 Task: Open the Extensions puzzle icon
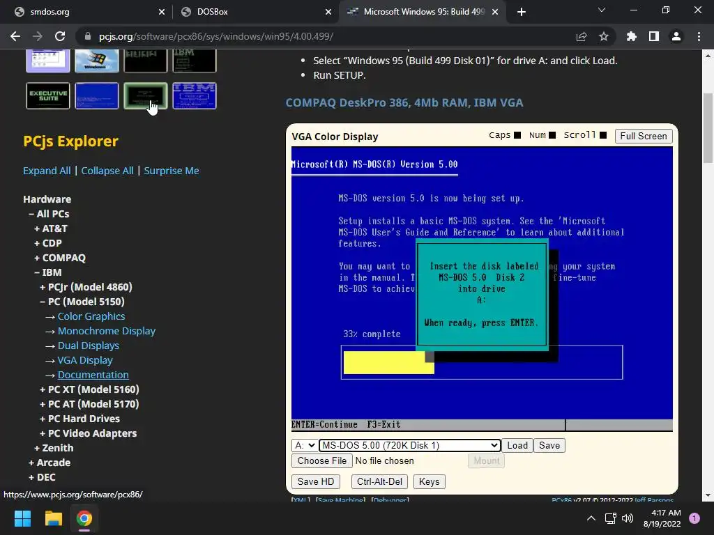[x=632, y=36]
